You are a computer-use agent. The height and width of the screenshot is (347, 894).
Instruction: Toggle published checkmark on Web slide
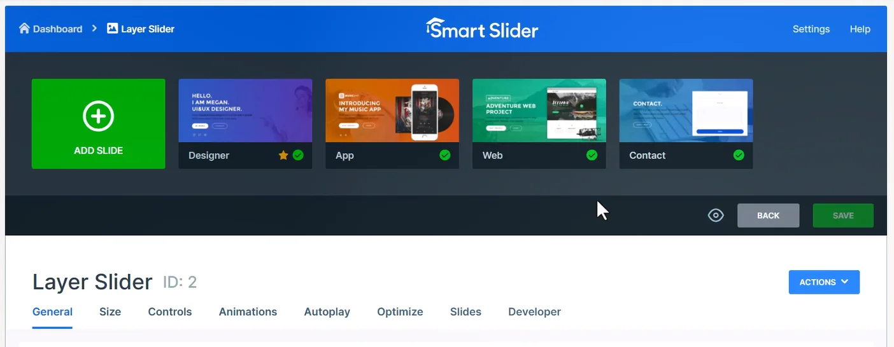point(592,156)
